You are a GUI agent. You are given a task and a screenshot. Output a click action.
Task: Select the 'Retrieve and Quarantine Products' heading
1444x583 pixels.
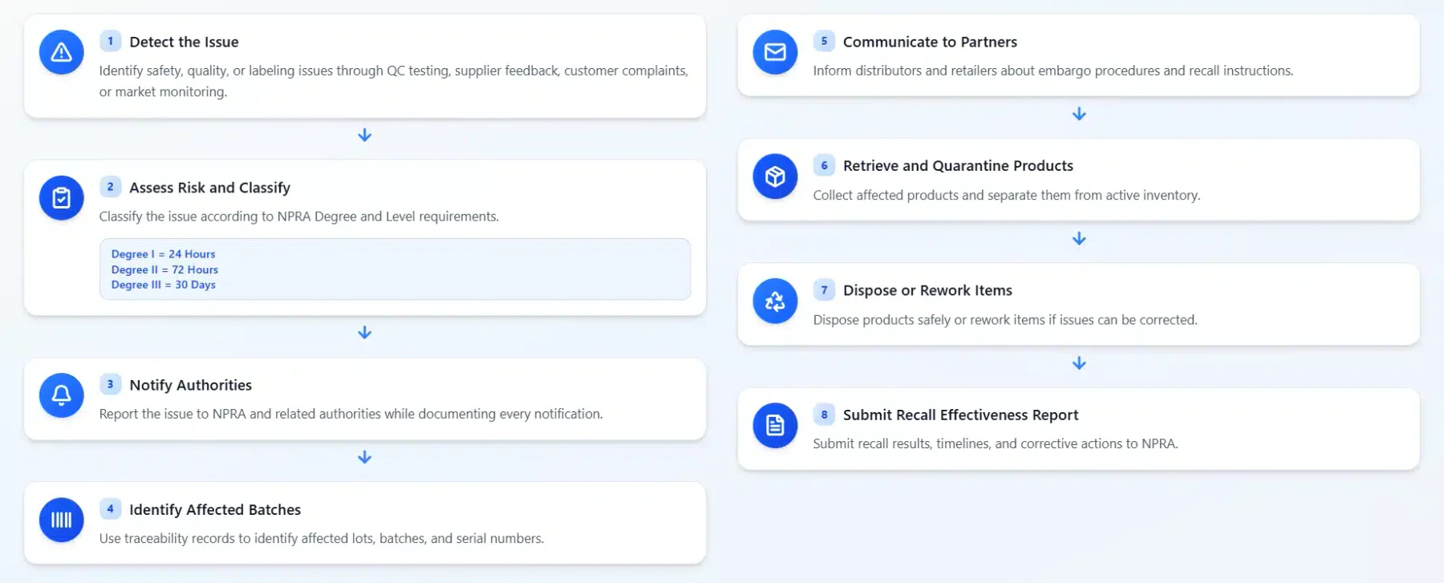958,166
